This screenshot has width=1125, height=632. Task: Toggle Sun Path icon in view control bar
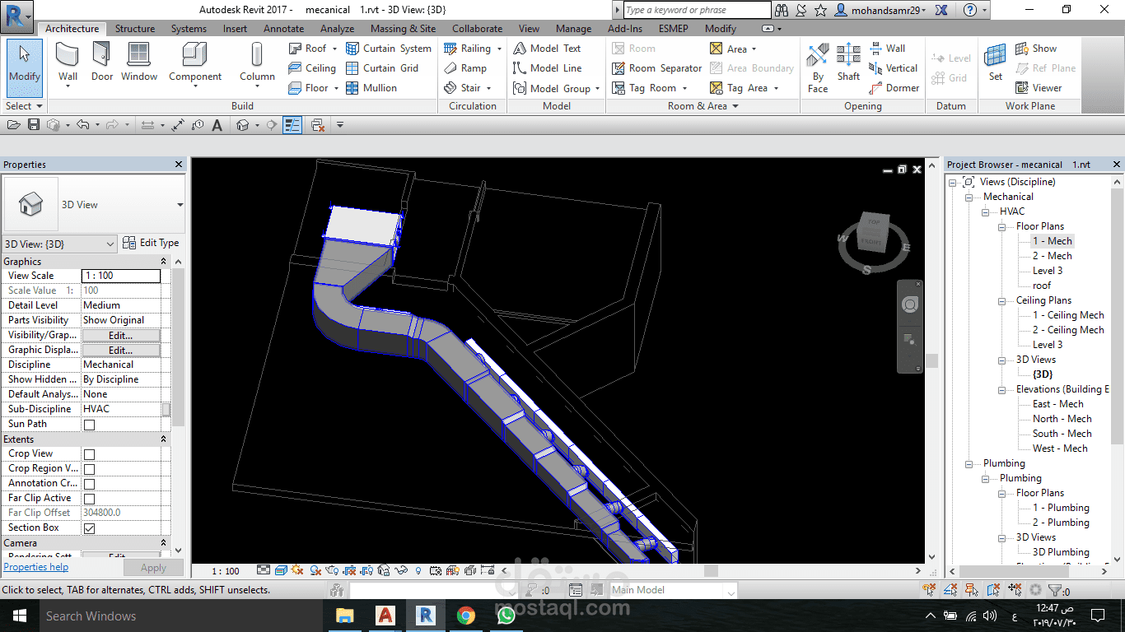pos(297,570)
